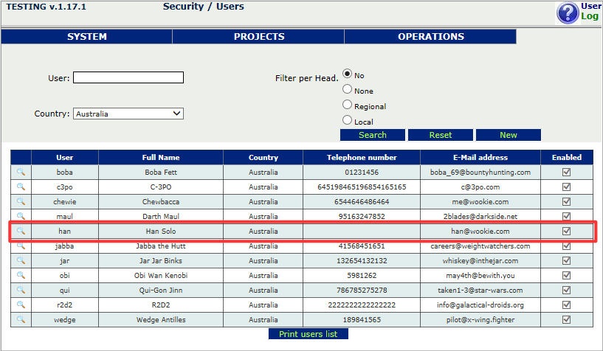Viewport: 603px width, 351px height.
Task: Toggle Enabled checkbox for Han Solo
Action: [x=567, y=231]
